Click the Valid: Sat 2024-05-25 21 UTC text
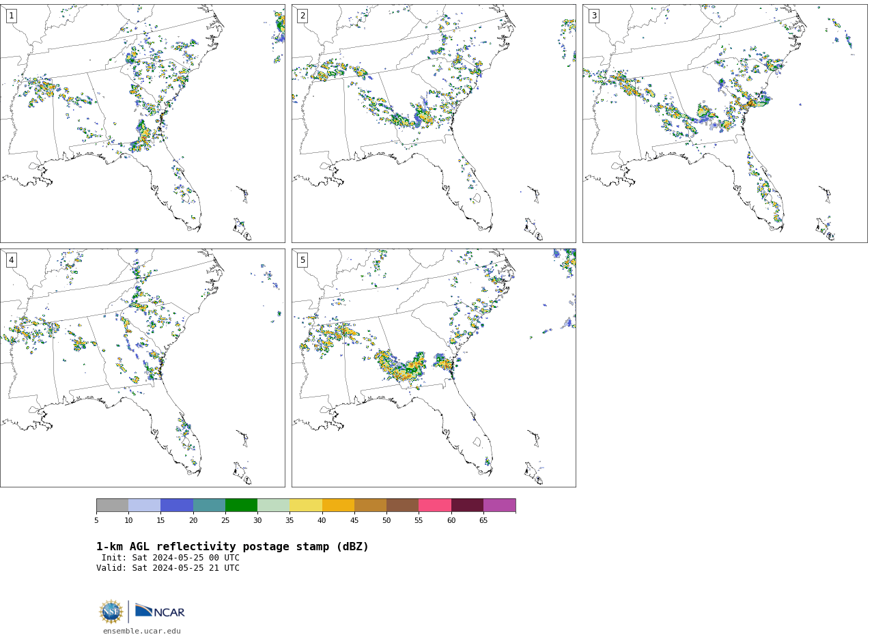The image size is (874, 639). [168, 568]
